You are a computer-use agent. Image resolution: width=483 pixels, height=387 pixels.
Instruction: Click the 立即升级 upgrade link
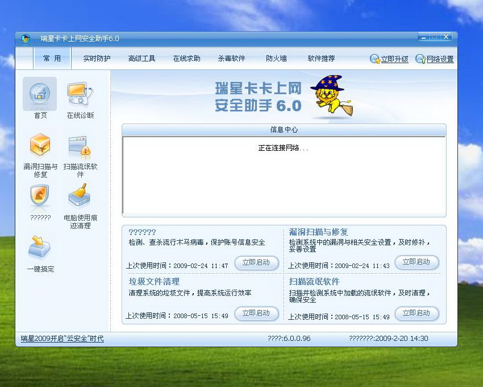pos(394,59)
